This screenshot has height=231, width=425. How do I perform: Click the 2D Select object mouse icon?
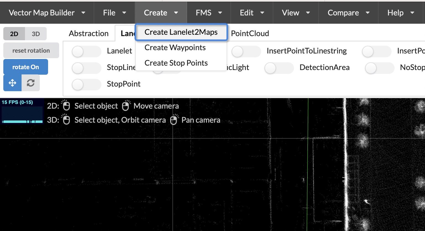point(66,105)
